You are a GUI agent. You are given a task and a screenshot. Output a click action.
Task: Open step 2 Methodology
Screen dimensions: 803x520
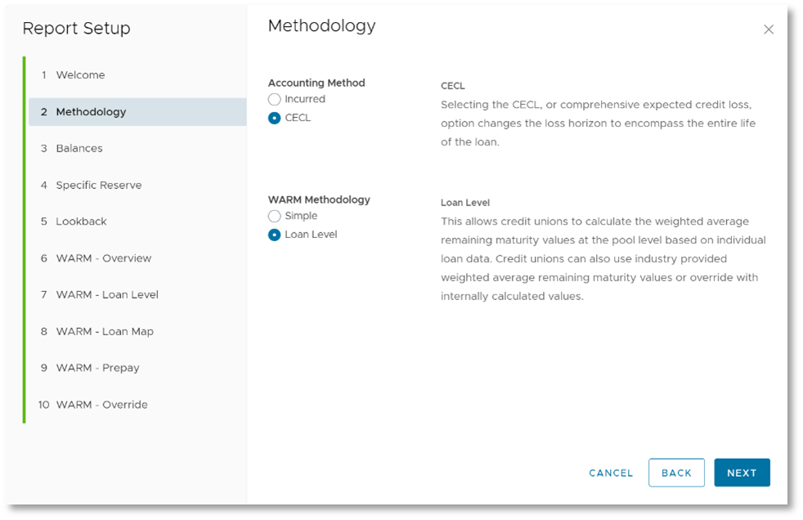[137, 111]
